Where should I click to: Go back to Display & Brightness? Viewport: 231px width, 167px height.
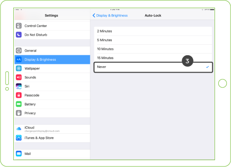coord(110,16)
